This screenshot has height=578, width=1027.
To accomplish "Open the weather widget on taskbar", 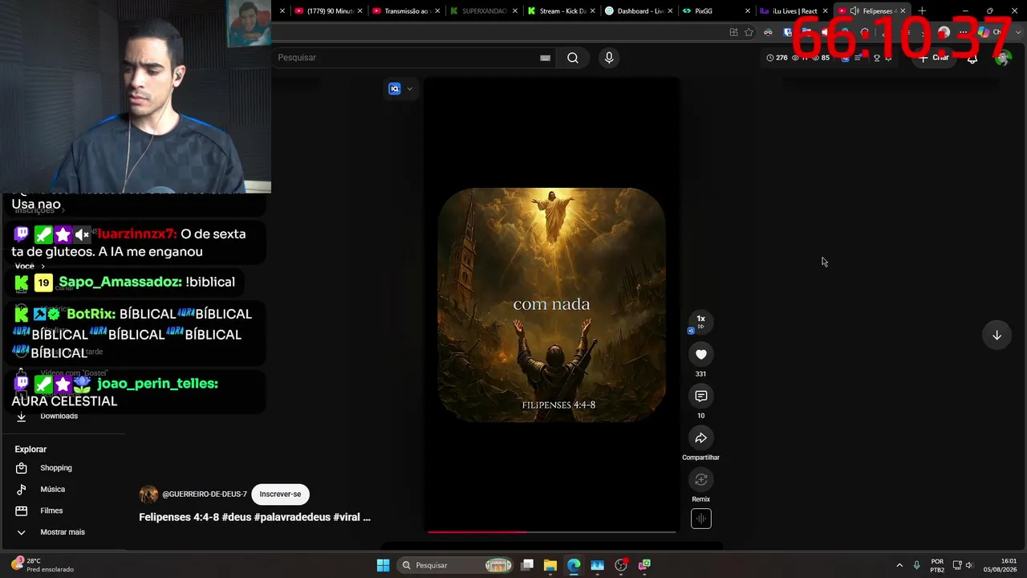I will point(43,565).
